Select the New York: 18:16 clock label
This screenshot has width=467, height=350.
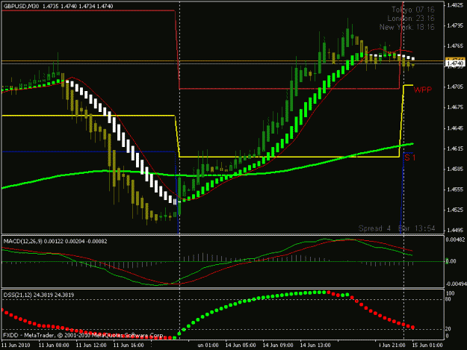(406, 27)
